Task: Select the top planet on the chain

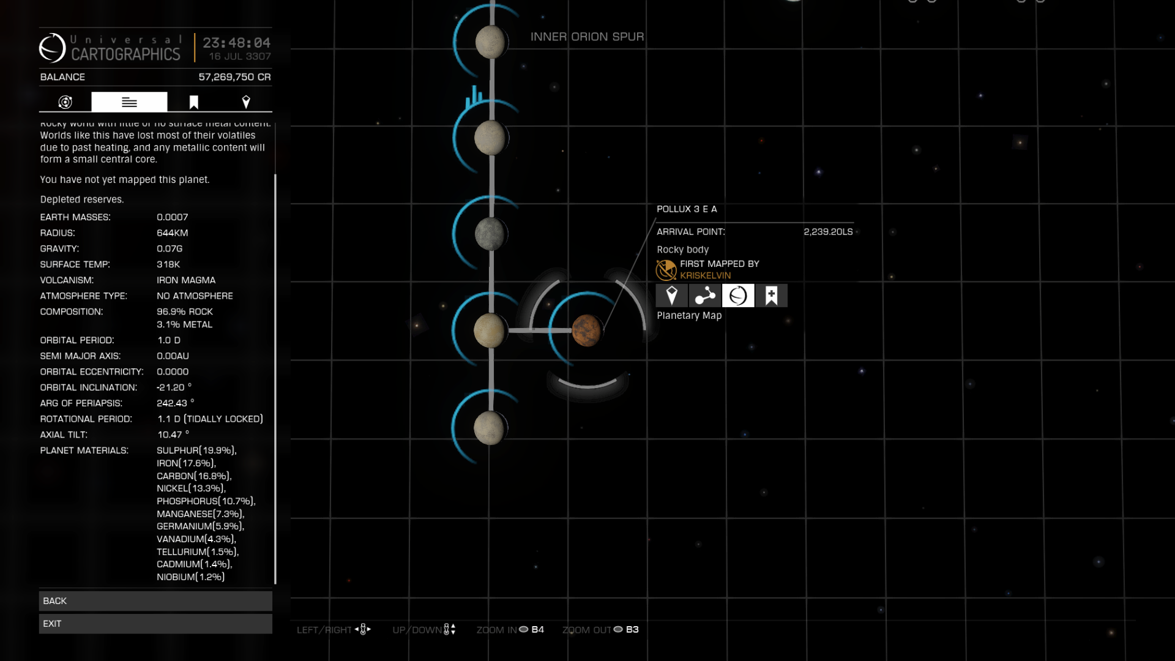Action: tap(490, 42)
